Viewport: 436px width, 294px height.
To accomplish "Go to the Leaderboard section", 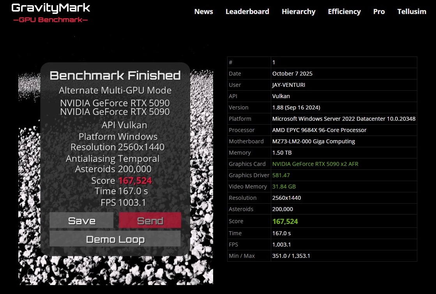I will [247, 11].
